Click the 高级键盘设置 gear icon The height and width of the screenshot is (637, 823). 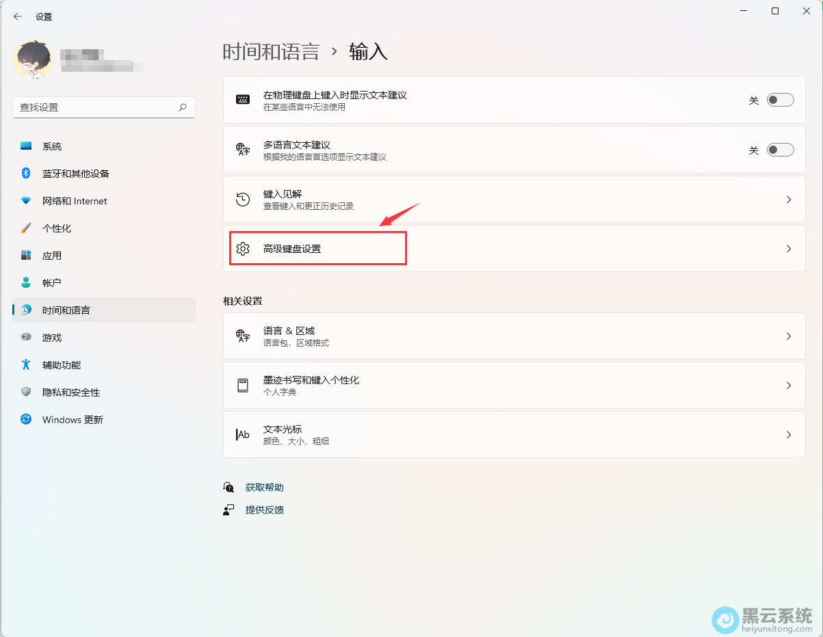tap(243, 249)
